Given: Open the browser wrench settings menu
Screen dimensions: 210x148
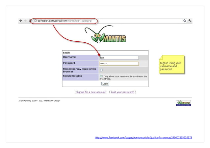Looking at the screenshot, I should (x=190, y=21).
